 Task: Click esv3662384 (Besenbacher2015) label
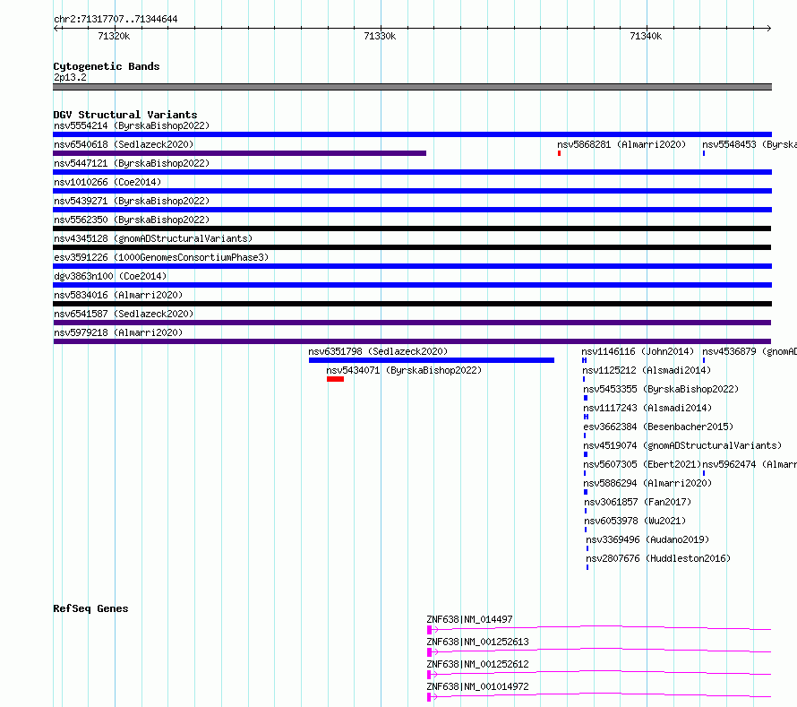pyautogui.click(x=658, y=427)
